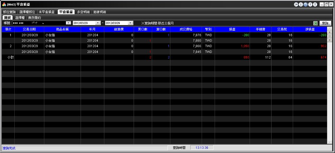Viewport: 335px width, 153px height.
Task: Click the 項次 column header
Action: [x=8, y=29]
